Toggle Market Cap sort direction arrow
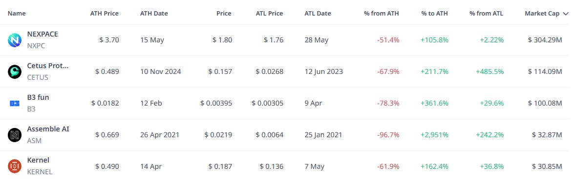573x182 pixels. tap(566, 14)
